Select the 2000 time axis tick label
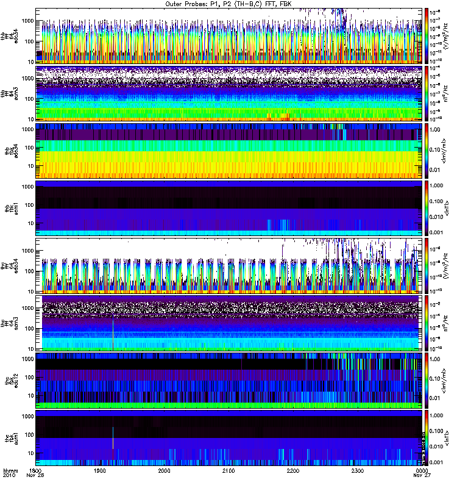This screenshot has width=457, height=488. click(x=164, y=471)
